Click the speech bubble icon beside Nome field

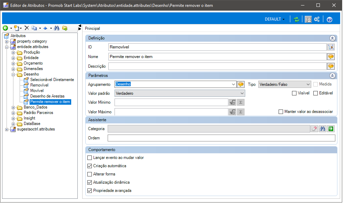pyautogui.click(x=331, y=57)
